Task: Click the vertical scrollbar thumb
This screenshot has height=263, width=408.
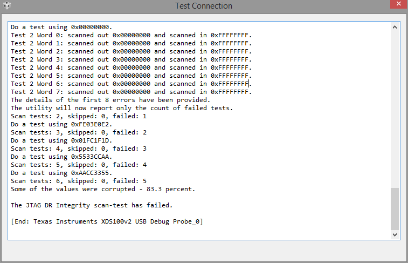Action: (x=395, y=209)
